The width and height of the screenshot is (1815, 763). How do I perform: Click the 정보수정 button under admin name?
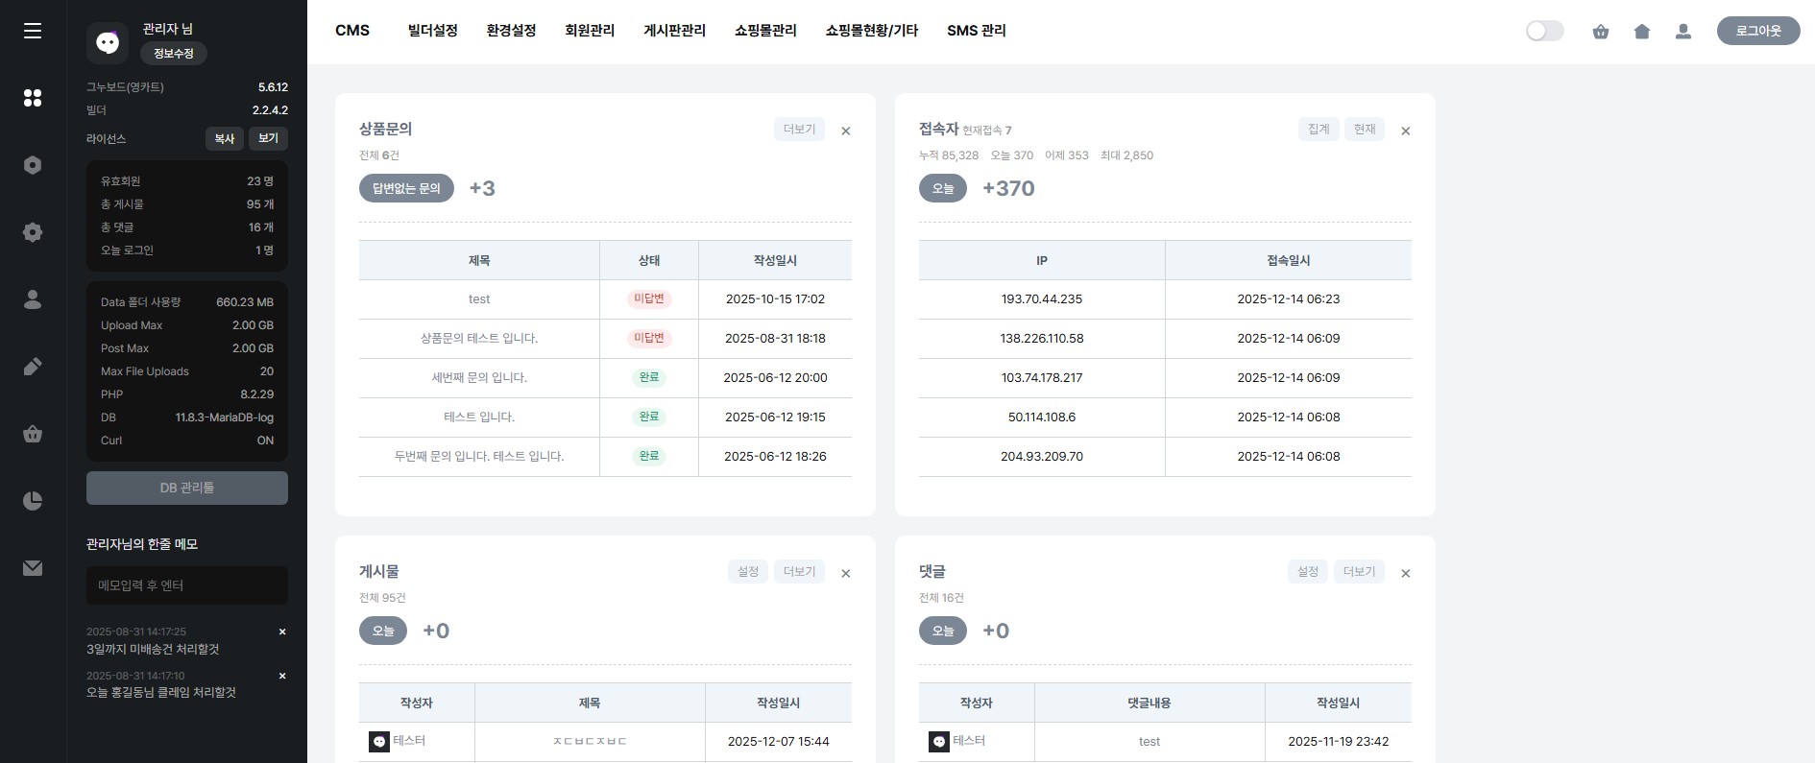[x=174, y=54]
